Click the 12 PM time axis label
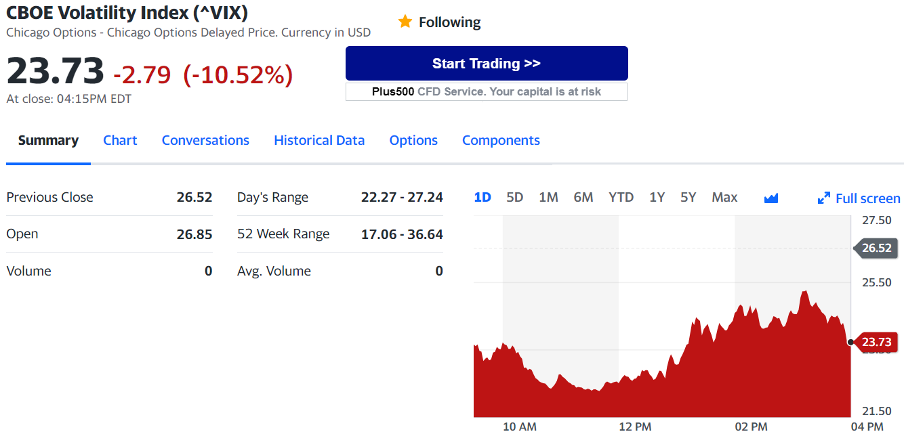This screenshot has height=434, width=904. [635, 427]
